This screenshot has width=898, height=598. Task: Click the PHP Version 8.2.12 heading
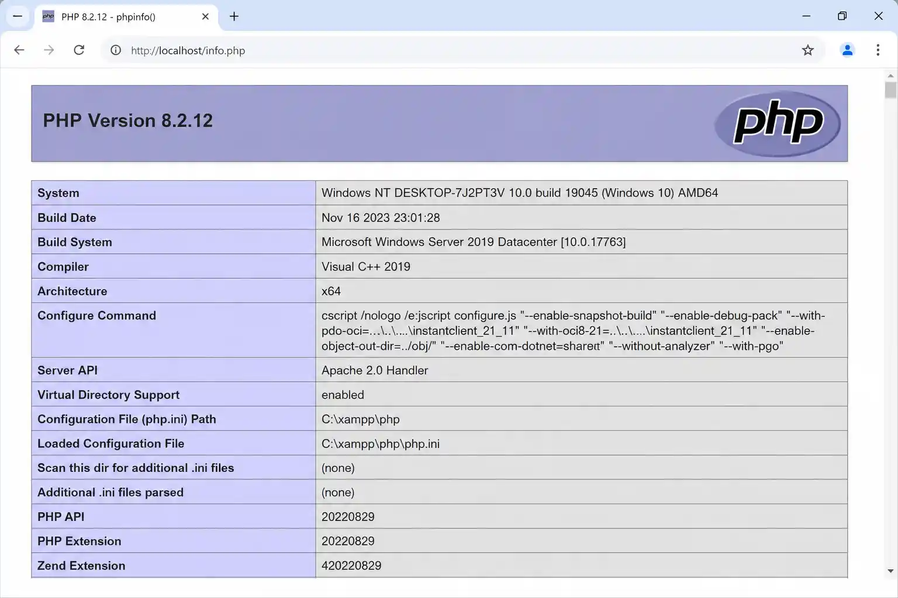click(128, 120)
